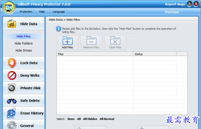Screen dimensions: 201x129
Task: Sort by the Status column header
Action: pos(155,54)
